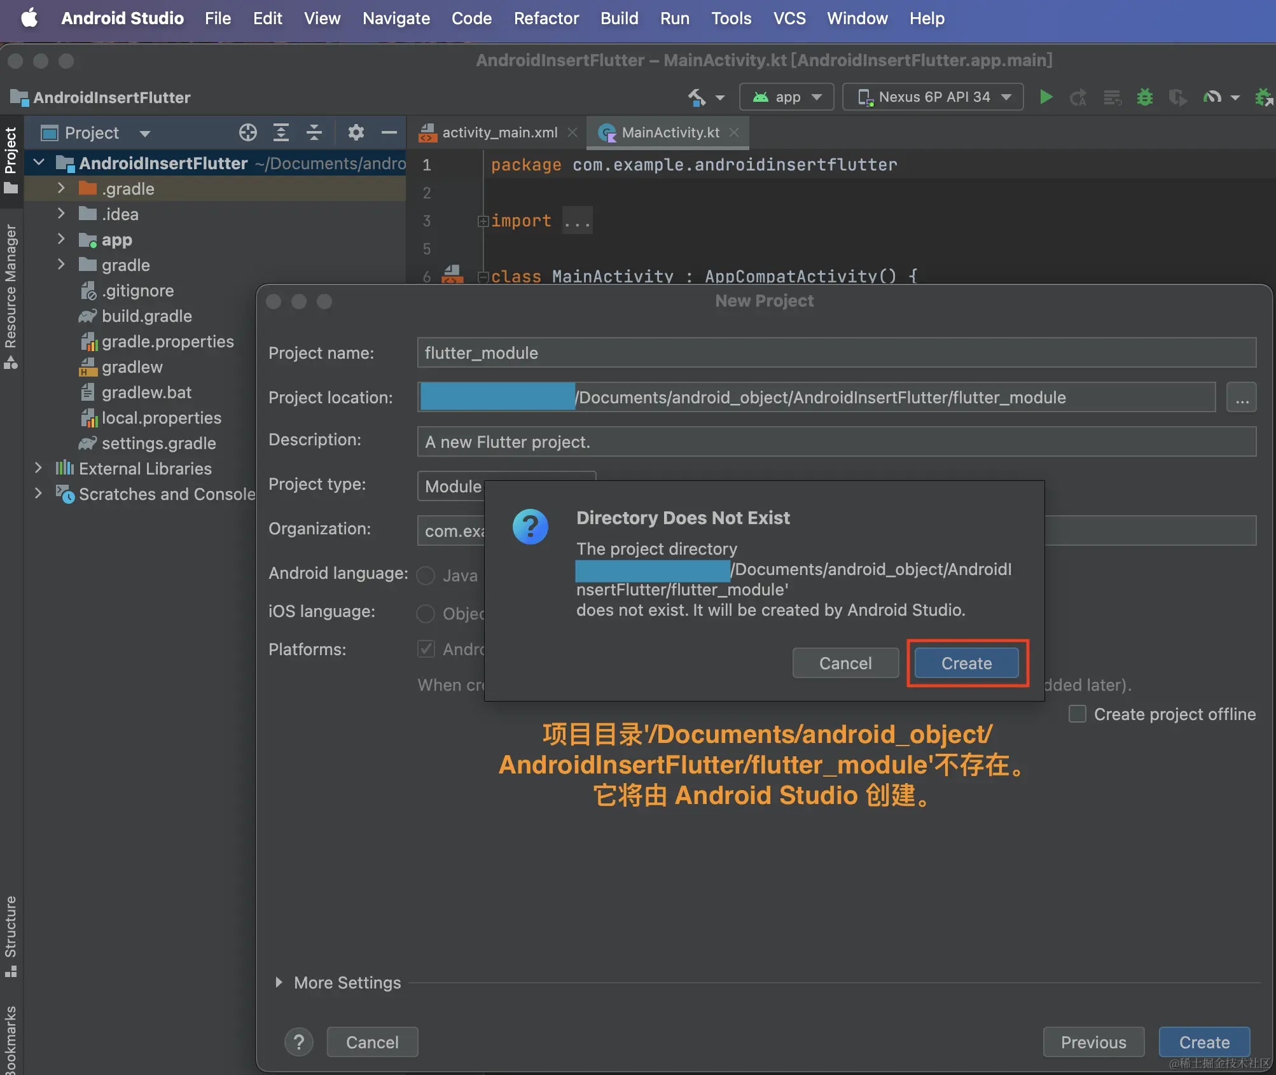Click Create in Directory Does Not Exist dialog

[x=966, y=663]
